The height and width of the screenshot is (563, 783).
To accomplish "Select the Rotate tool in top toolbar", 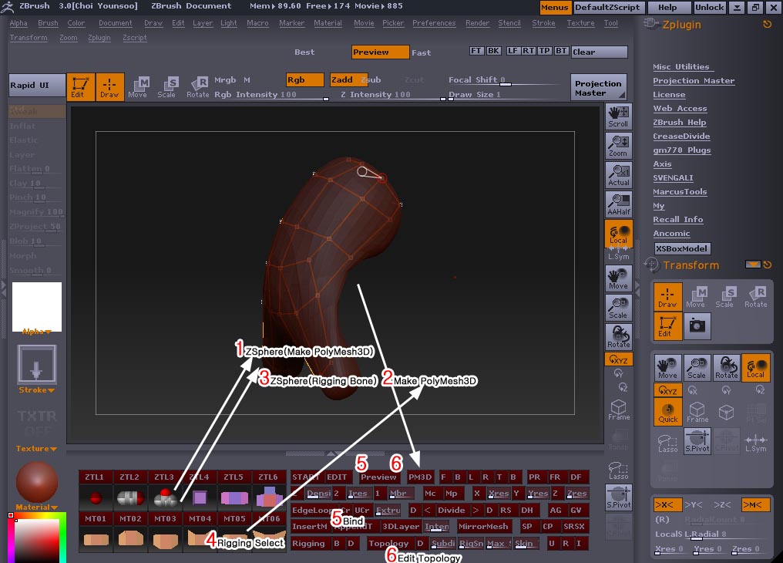I will point(198,86).
